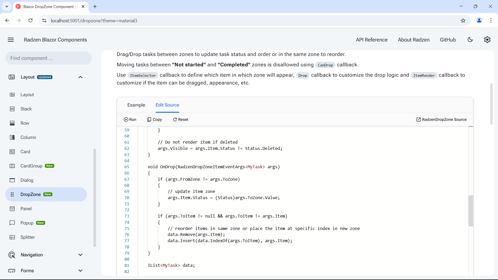Open the About Radzen link

point(414,40)
